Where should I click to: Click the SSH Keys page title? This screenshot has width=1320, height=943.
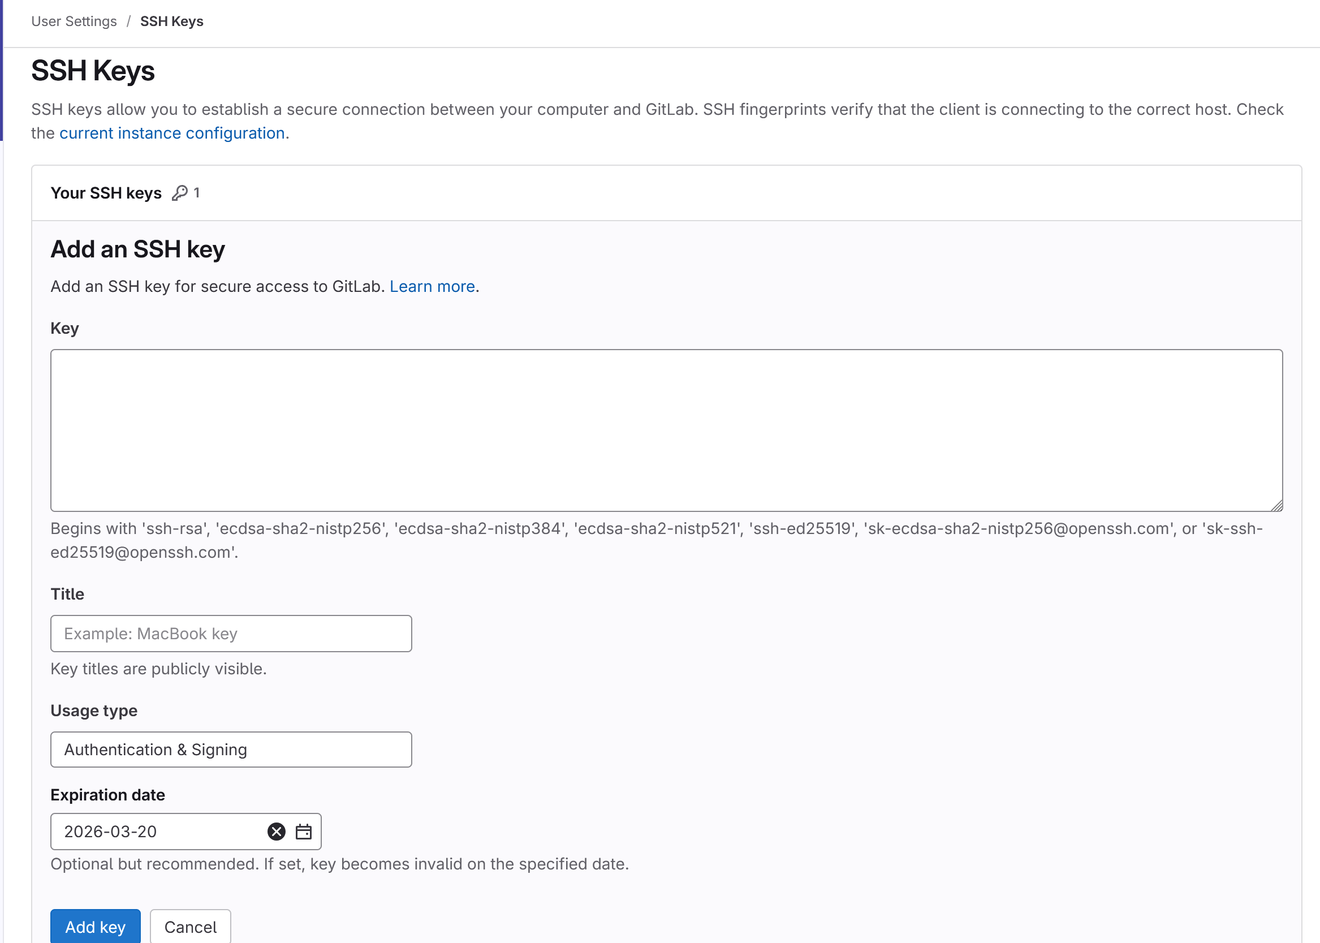click(93, 71)
